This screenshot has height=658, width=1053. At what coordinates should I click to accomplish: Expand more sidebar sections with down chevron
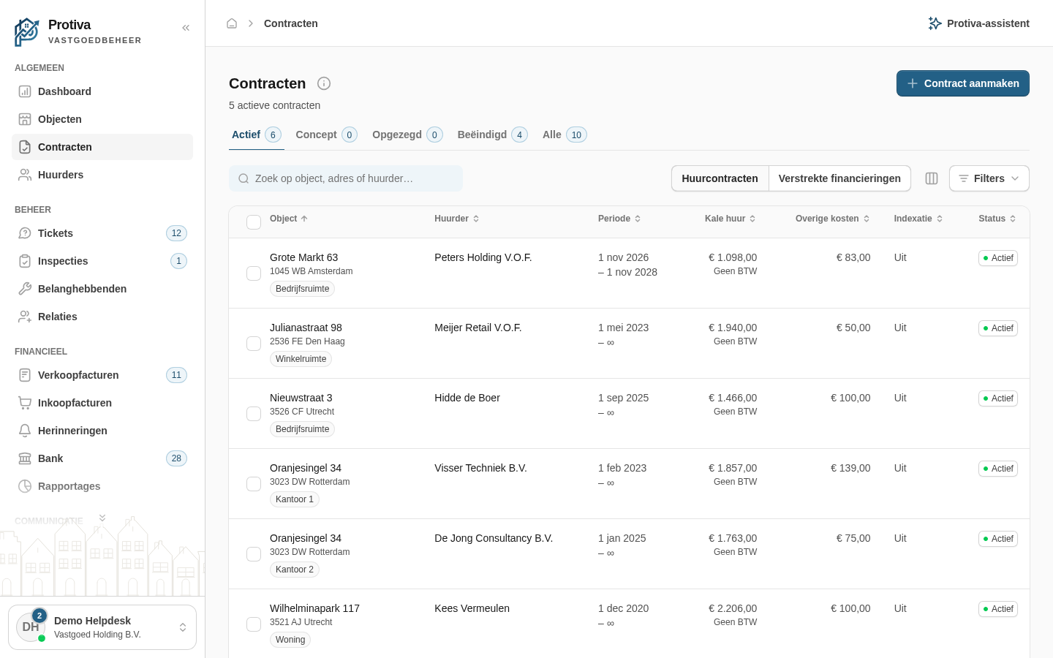[102, 518]
